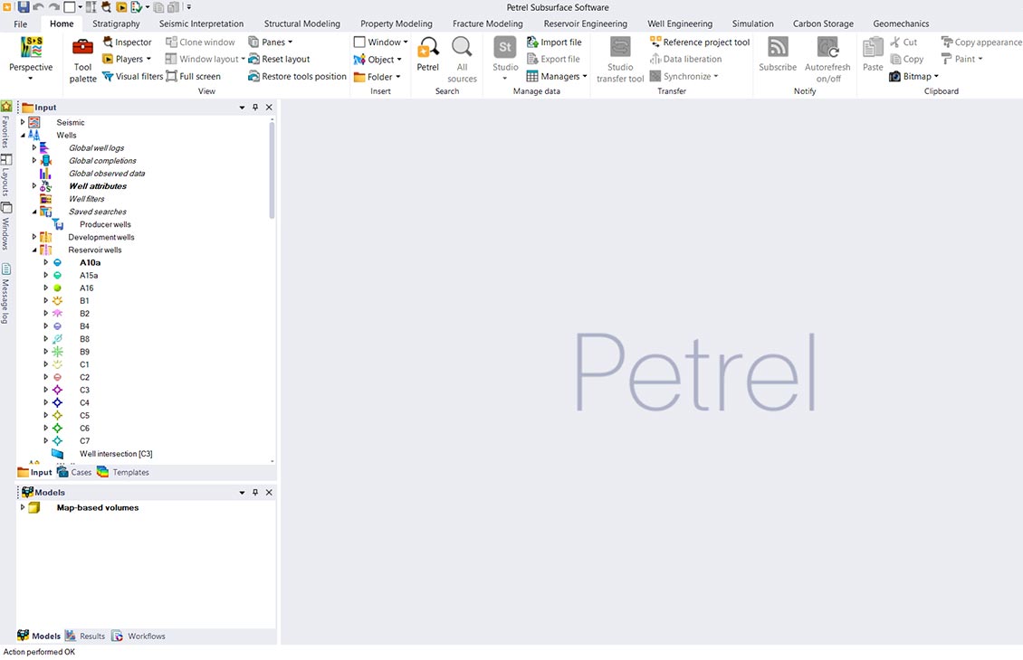Open the Window layout dropdown
1023x660 pixels.
(204, 59)
